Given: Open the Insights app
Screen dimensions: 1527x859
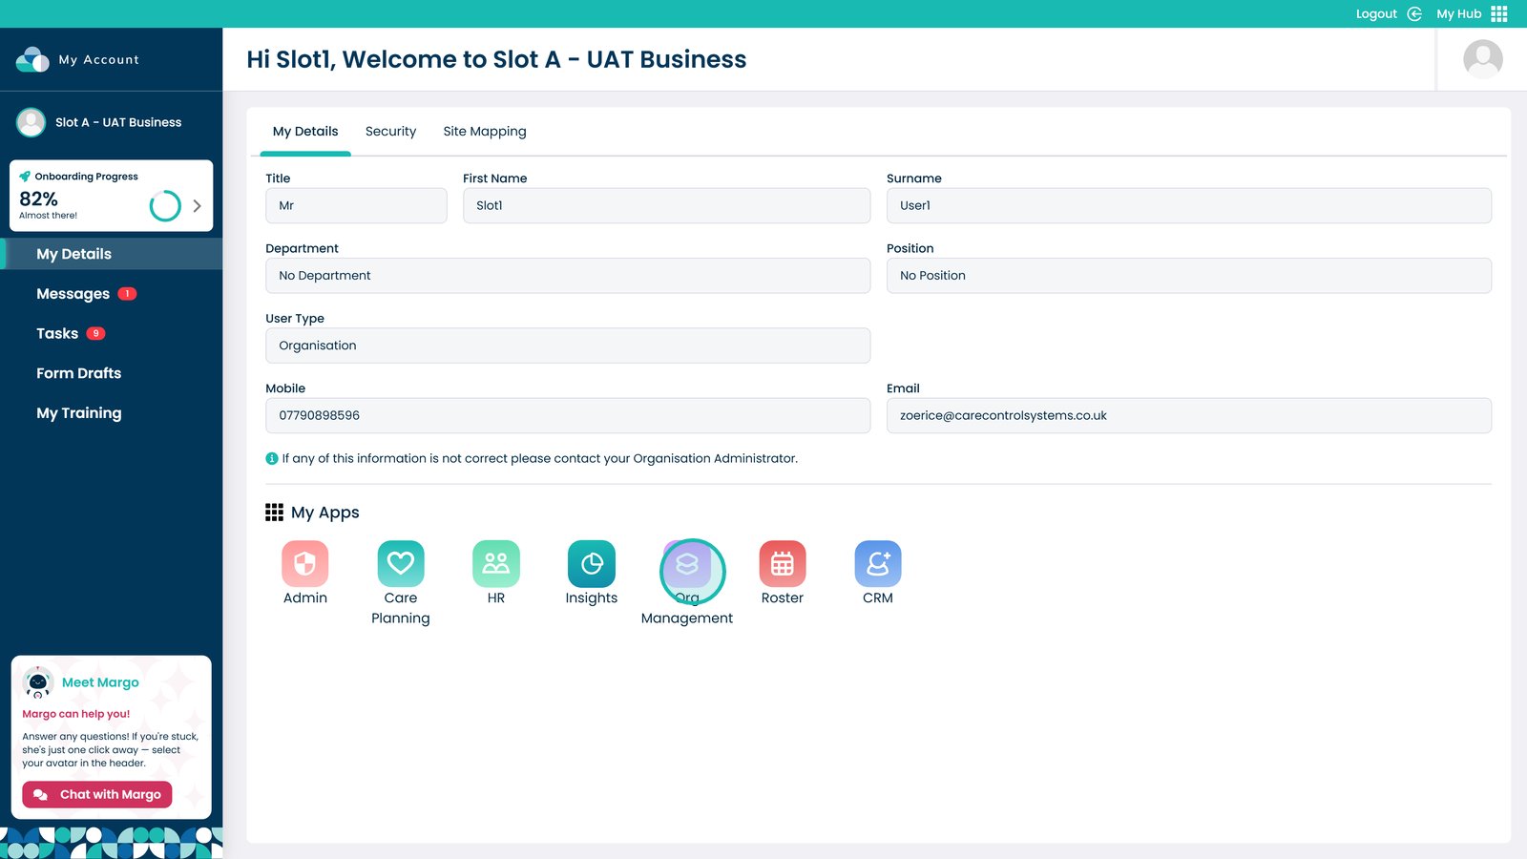Looking at the screenshot, I should coord(591,564).
